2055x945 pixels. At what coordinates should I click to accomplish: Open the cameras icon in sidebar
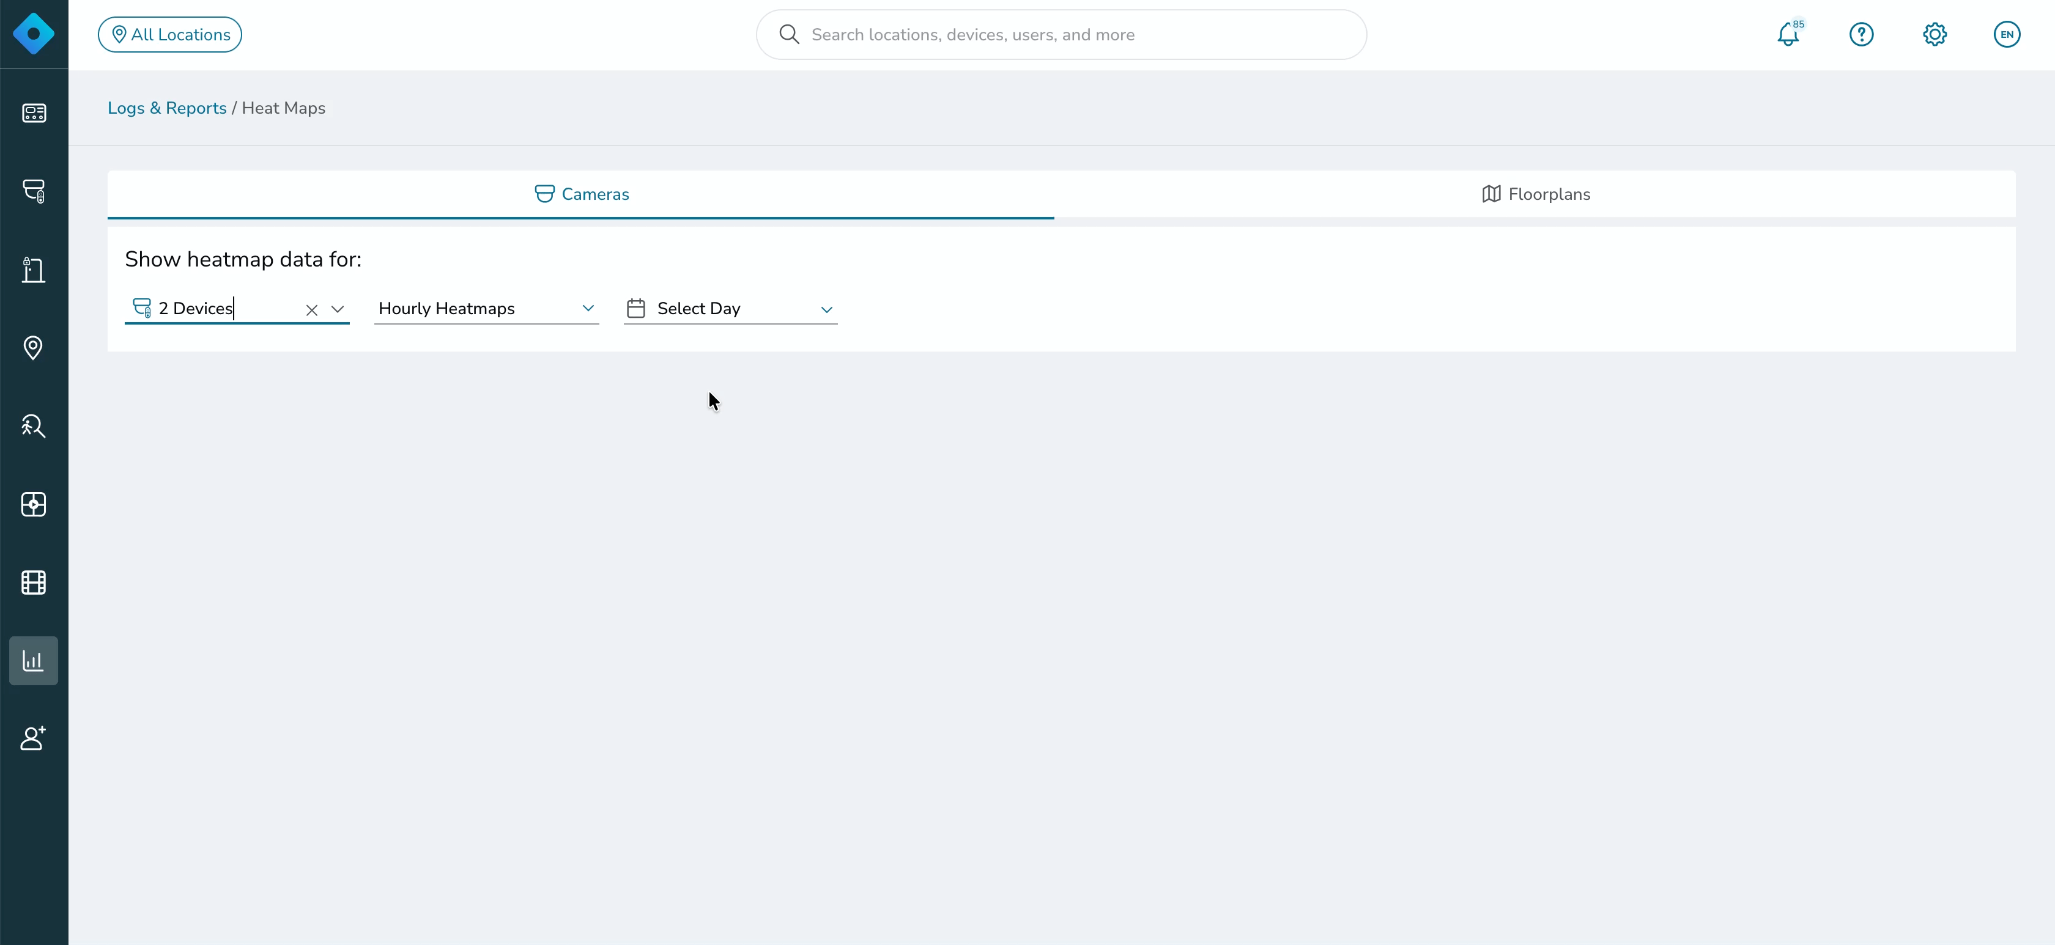[x=34, y=191]
